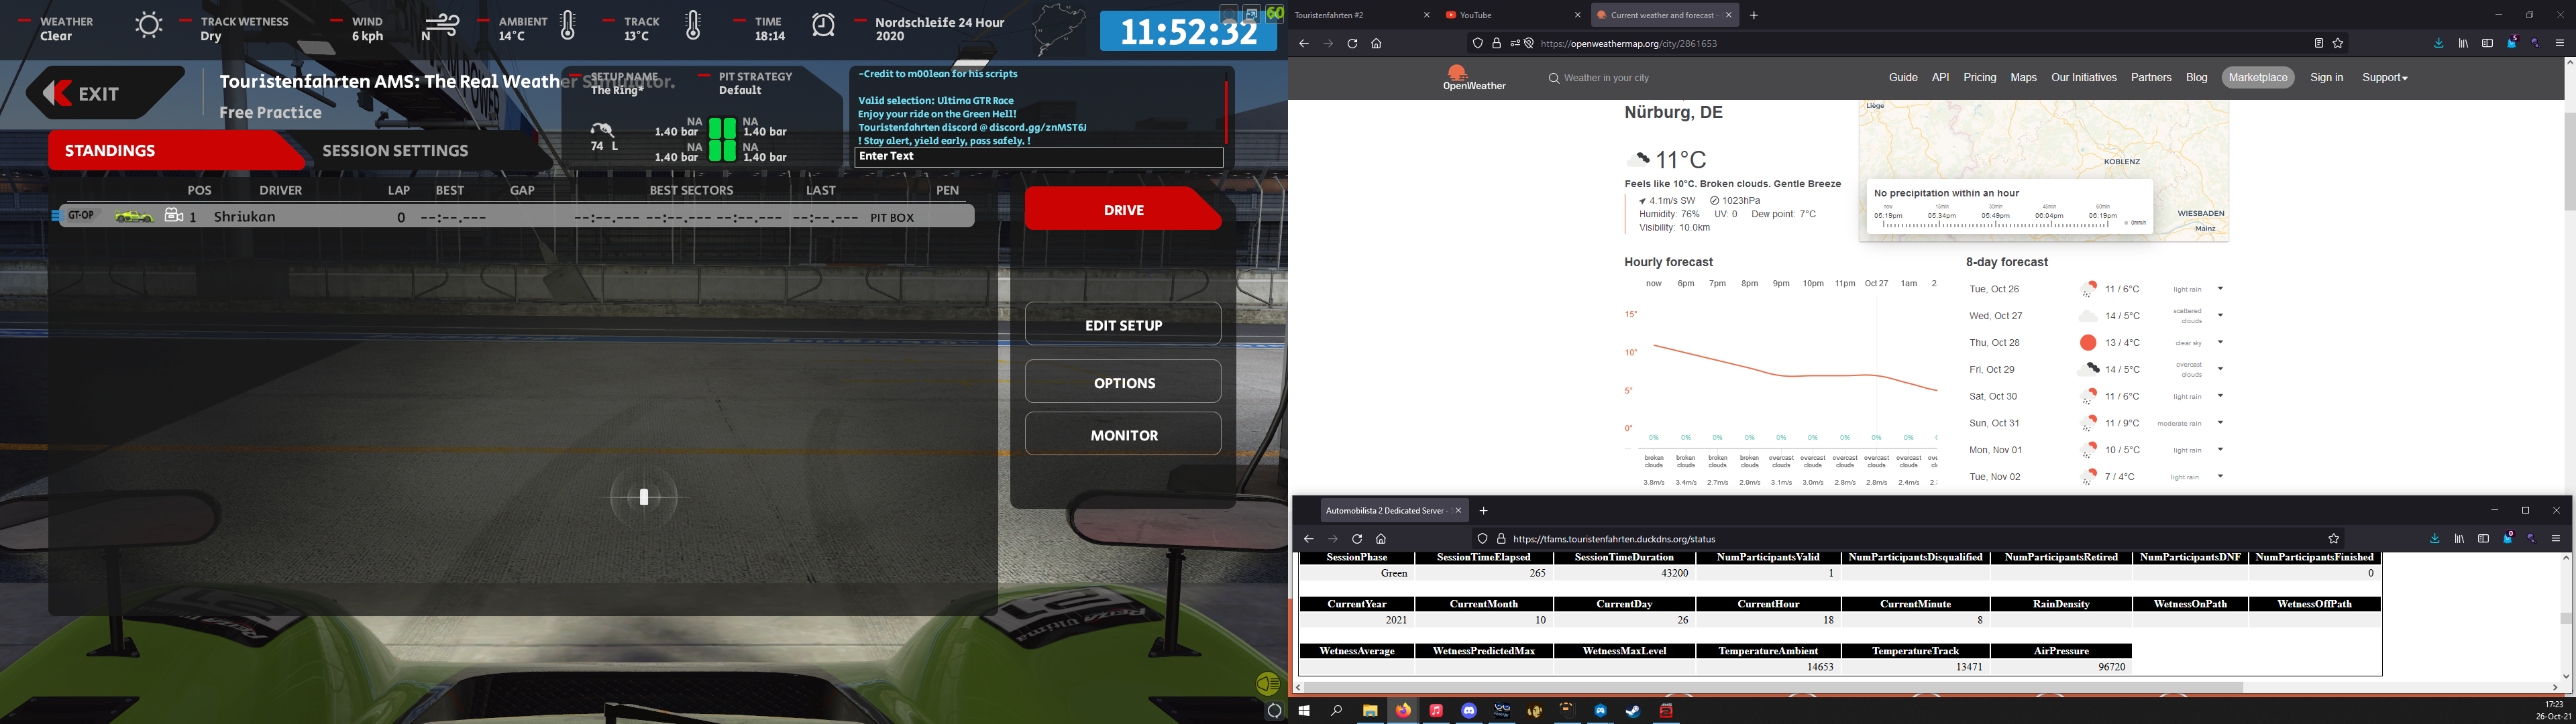Click the Marketplace button
The height and width of the screenshot is (724, 2576).
coord(2258,78)
